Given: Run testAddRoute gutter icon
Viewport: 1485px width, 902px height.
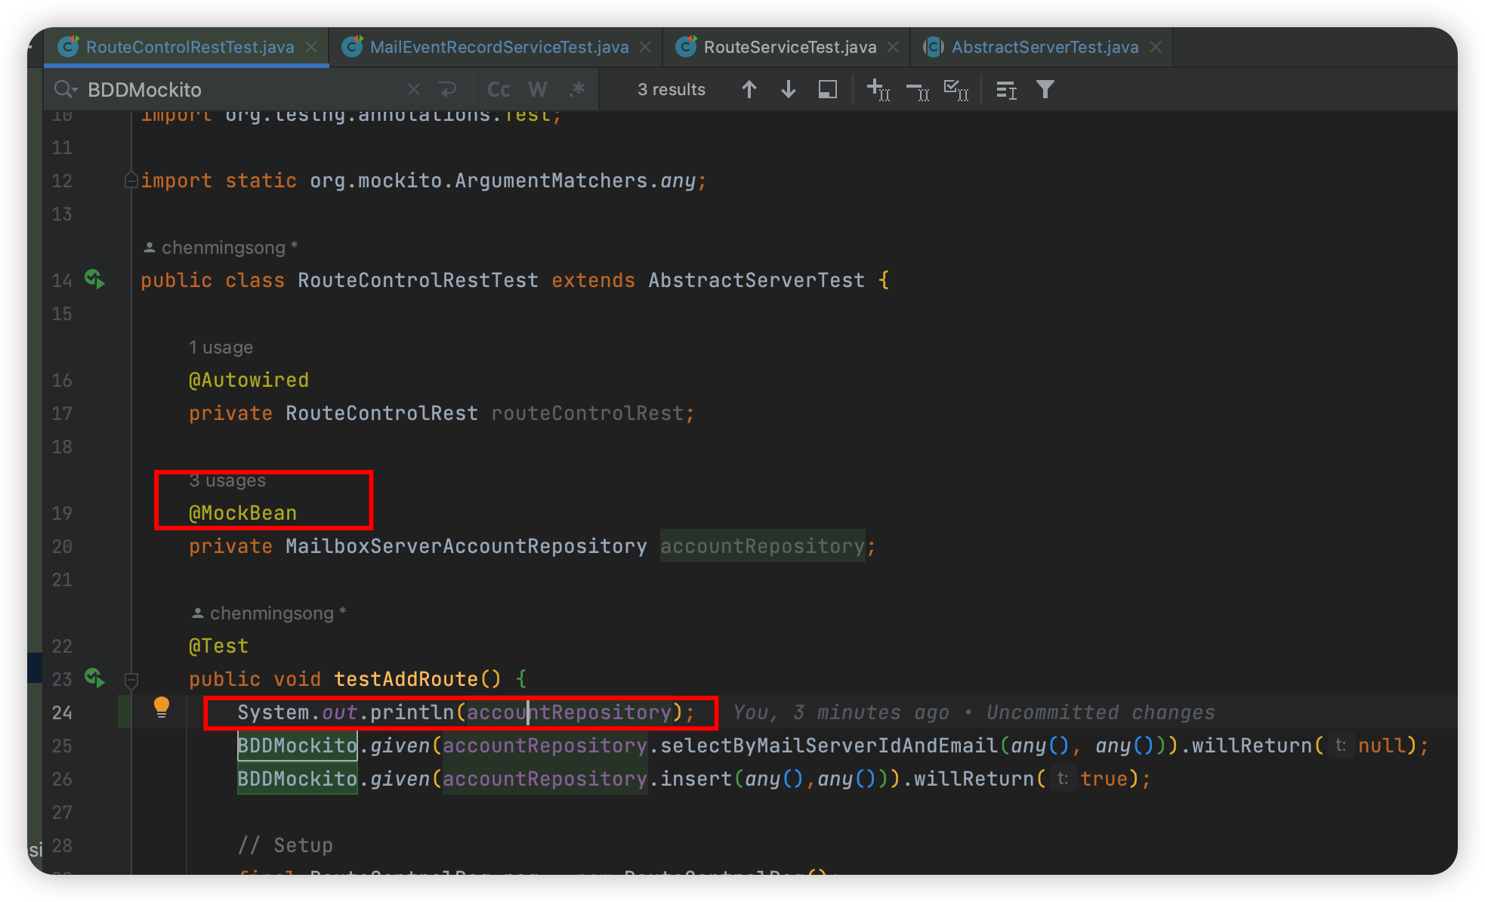Looking at the screenshot, I should 94,678.
